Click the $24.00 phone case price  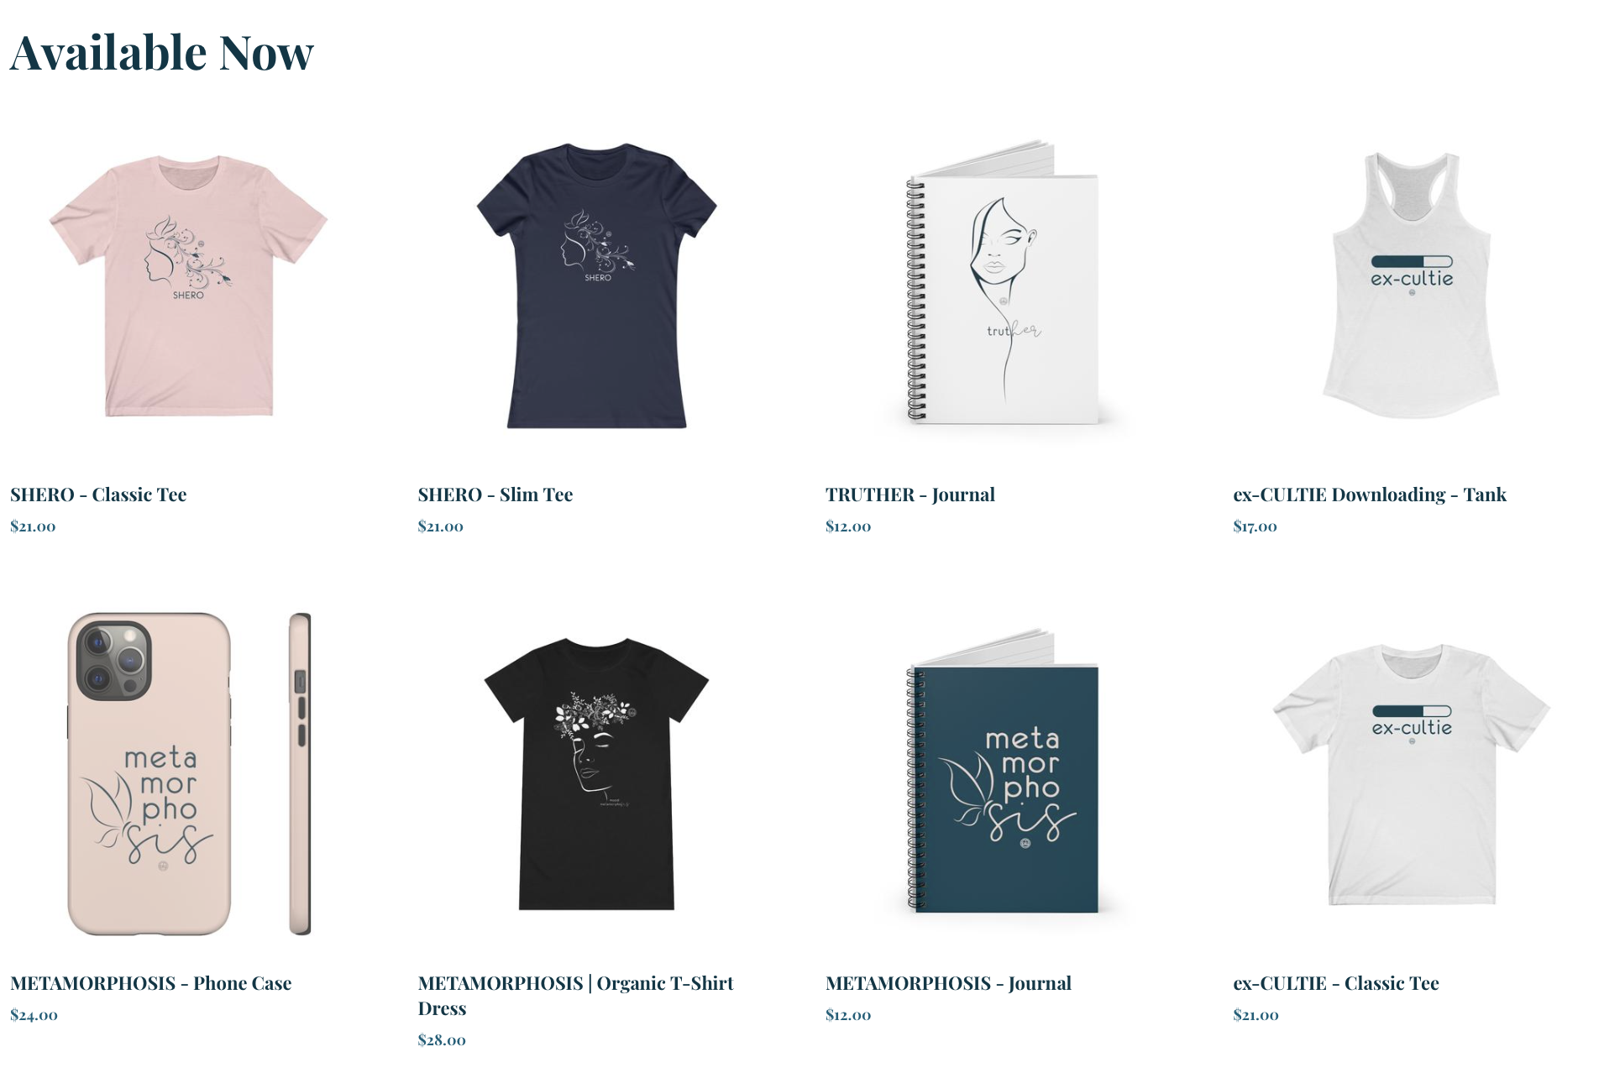pos(34,1015)
